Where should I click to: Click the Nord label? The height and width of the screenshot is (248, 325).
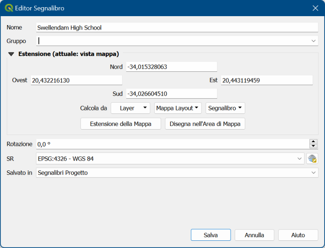click(116, 67)
